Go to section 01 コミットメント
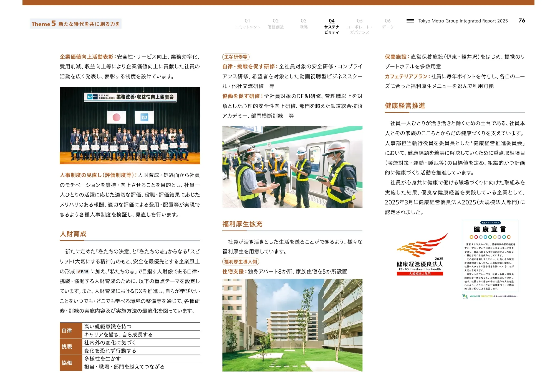The width and height of the screenshot is (555, 392). coord(248,24)
